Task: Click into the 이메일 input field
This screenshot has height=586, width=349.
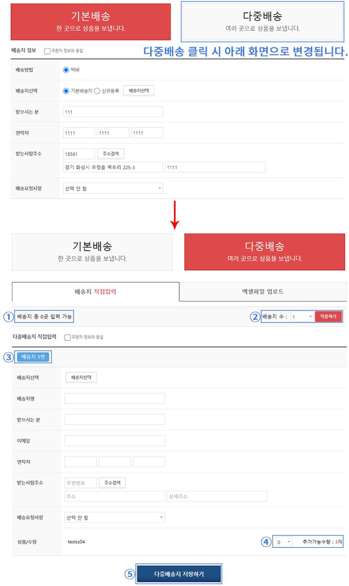Action: pyautogui.click(x=114, y=441)
